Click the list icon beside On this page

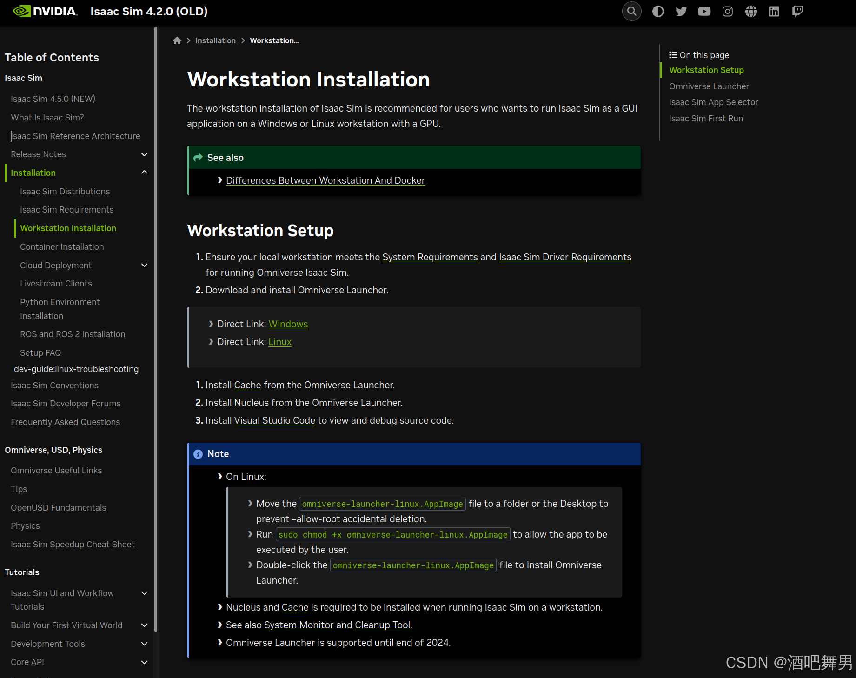pyautogui.click(x=673, y=55)
